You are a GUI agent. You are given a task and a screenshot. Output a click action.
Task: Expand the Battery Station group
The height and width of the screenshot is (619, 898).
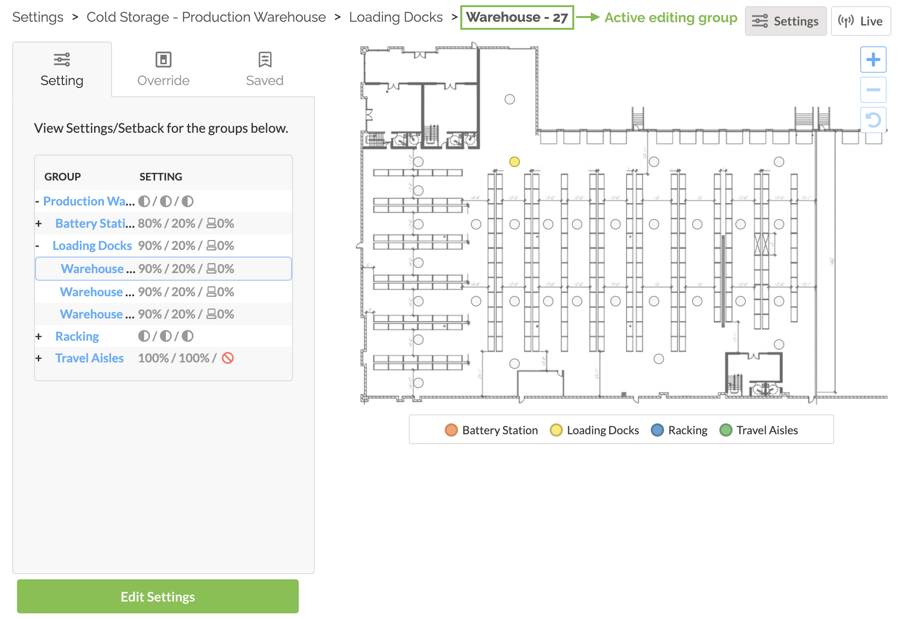click(x=39, y=224)
